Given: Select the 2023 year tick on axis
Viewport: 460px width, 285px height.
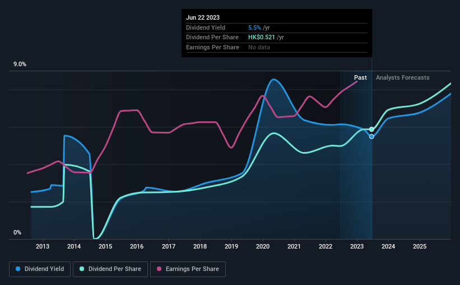Looking at the screenshot, I should [x=357, y=246].
